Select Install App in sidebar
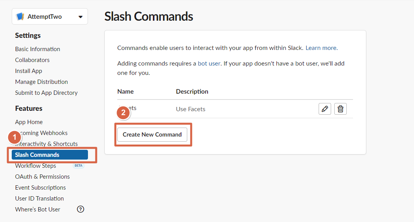 pos(29,71)
